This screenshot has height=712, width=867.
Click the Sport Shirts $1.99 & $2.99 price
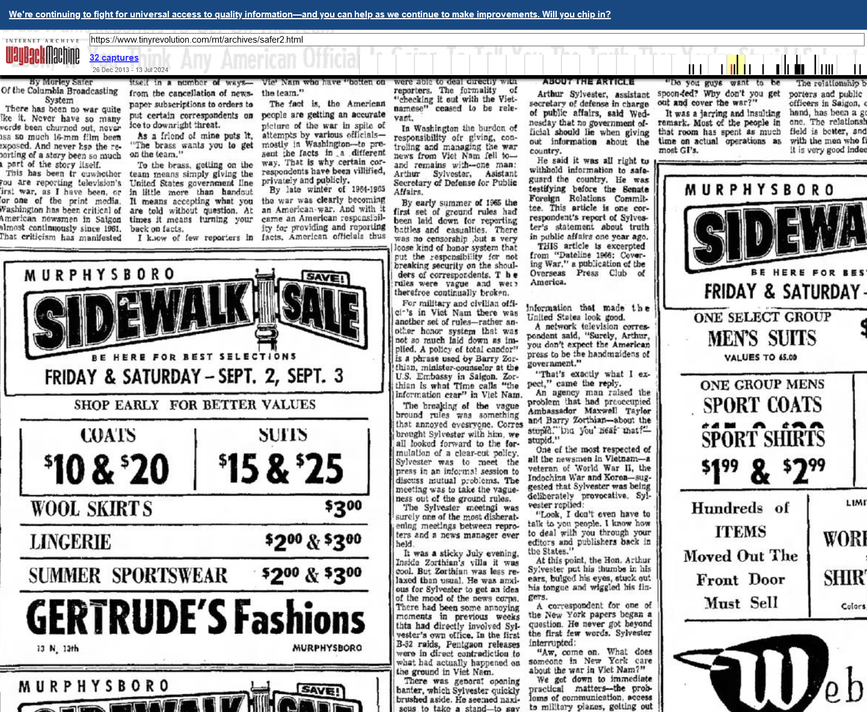tap(763, 470)
